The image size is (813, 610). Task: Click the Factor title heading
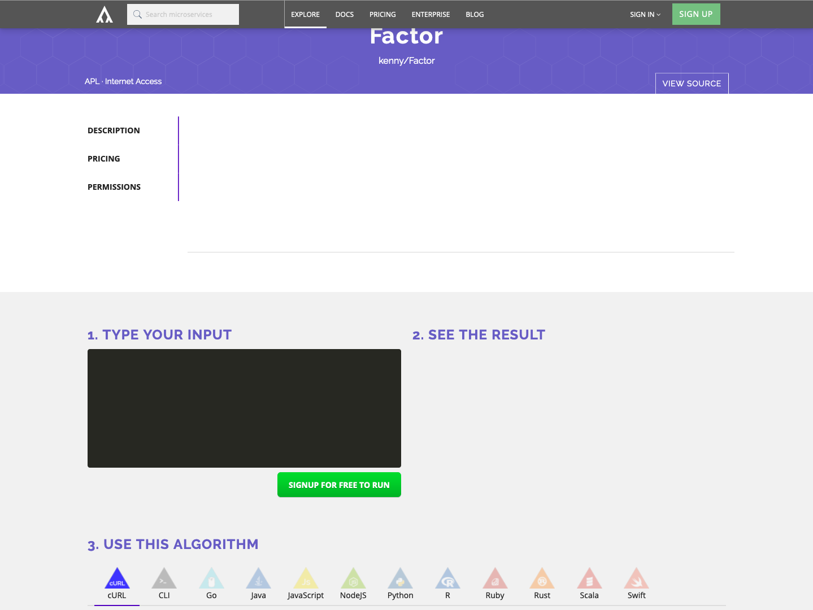(x=407, y=36)
